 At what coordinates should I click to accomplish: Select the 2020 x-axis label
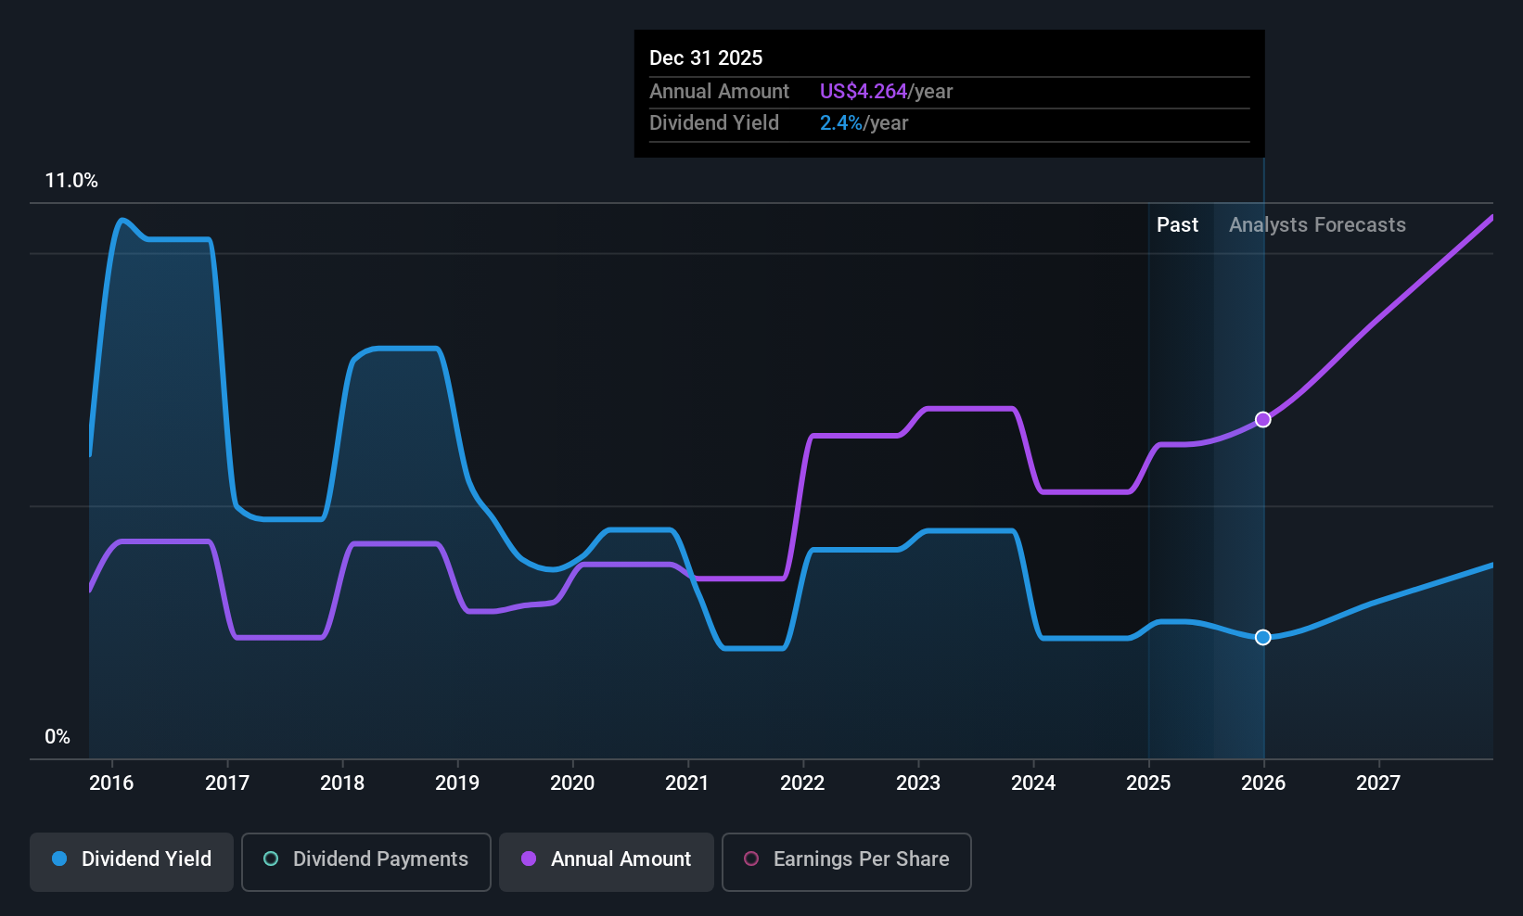572,782
